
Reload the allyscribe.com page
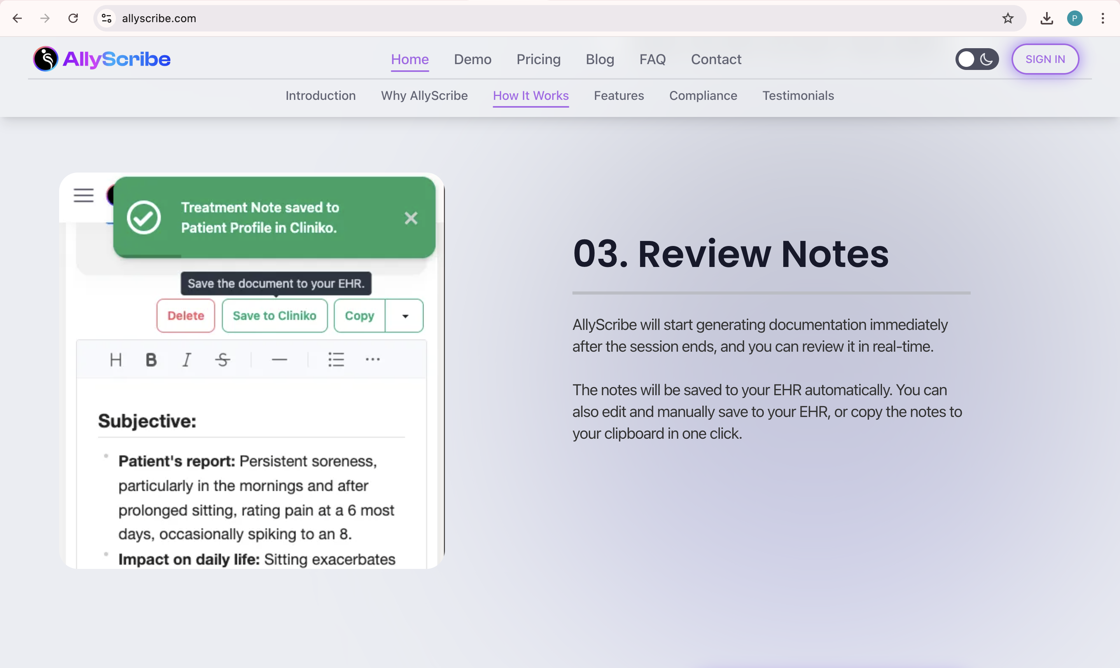(x=73, y=18)
